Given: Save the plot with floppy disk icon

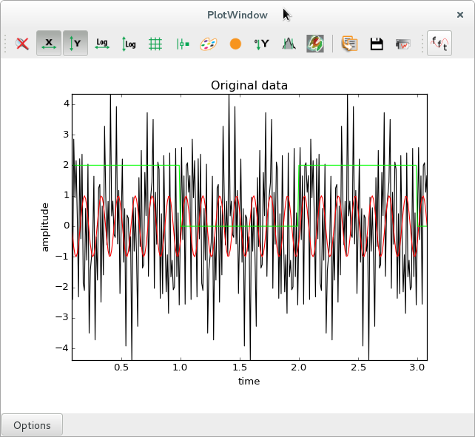Looking at the screenshot, I should (x=376, y=44).
